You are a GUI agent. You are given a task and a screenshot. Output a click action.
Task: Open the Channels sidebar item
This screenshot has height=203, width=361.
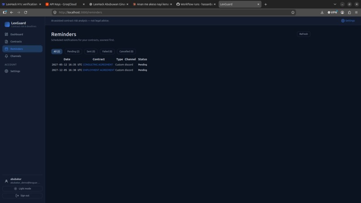tap(22, 56)
